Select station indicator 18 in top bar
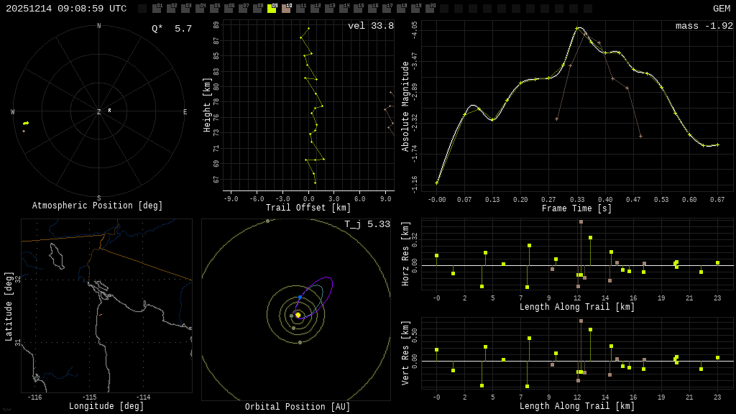 [x=401, y=8]
